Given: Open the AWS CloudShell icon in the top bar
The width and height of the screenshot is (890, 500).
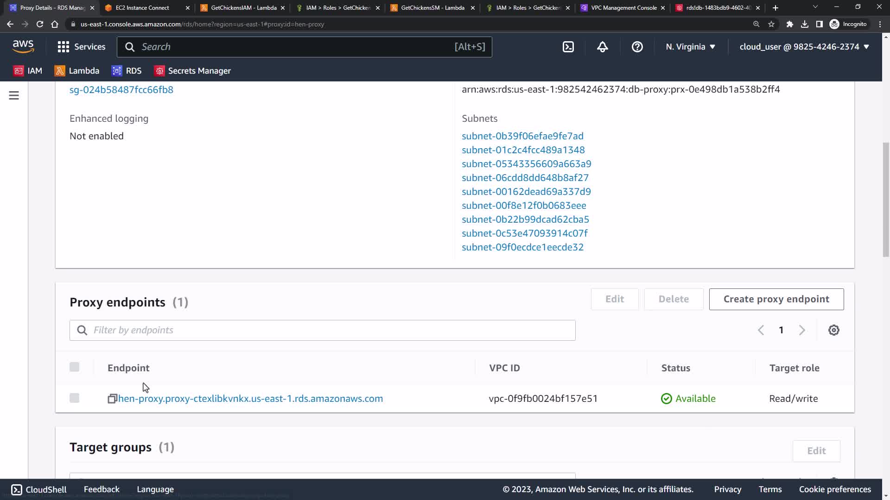Looking at the screenshot, I should point(568,47).
